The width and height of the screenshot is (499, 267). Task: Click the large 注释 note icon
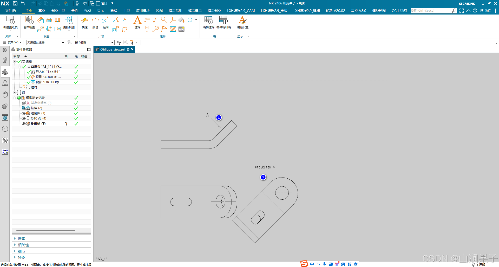(x=137, y=20)
